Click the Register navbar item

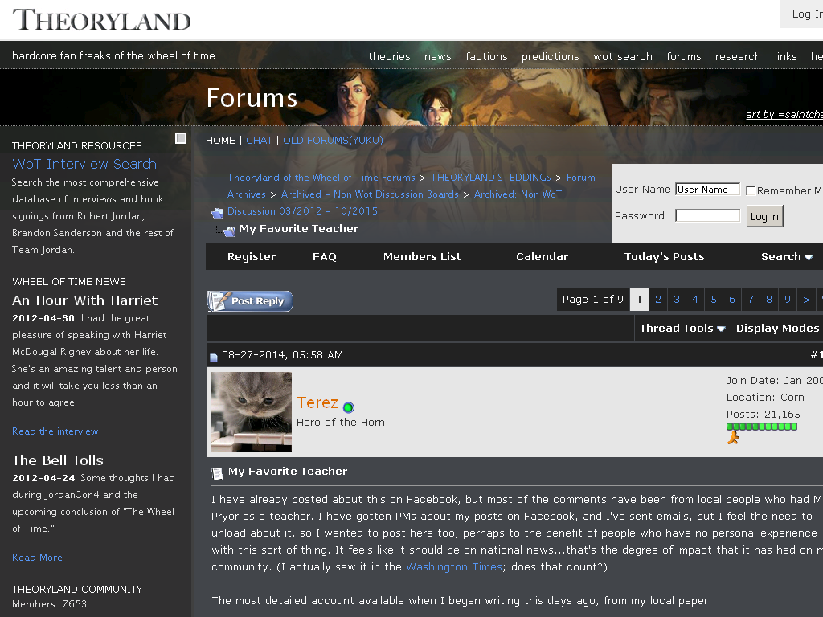[x=252, y=256]
